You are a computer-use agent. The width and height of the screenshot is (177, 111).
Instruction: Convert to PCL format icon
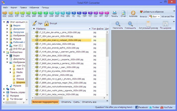tap(79, 14)
